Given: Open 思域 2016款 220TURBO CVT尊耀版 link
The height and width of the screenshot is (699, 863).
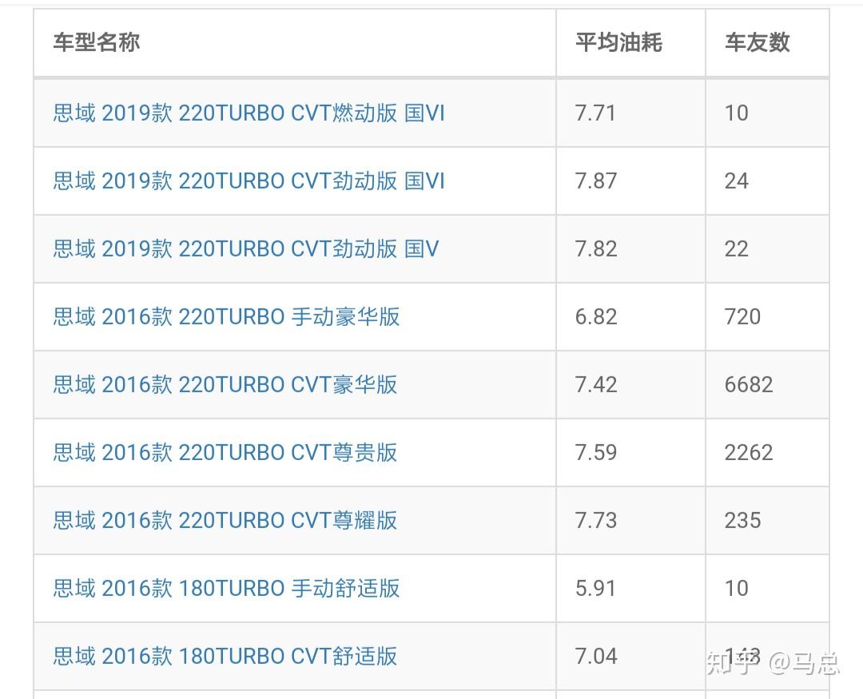Looking at the screenshot, I should point(225,520).
